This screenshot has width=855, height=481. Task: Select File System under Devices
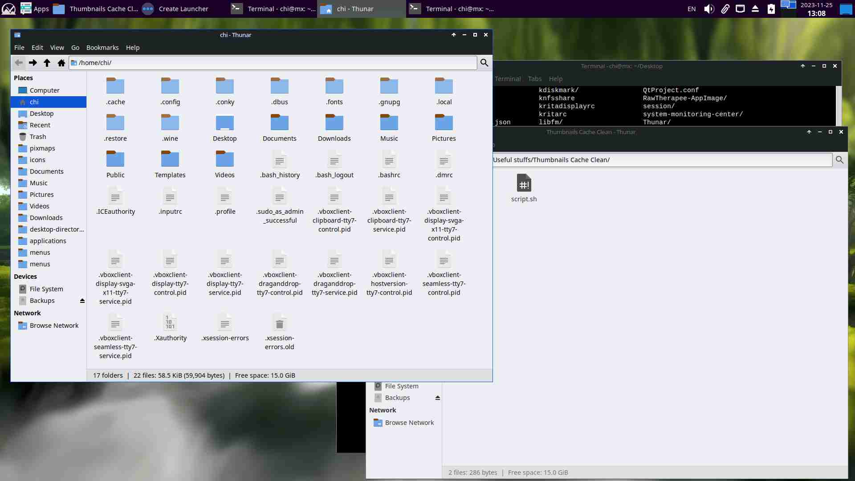click(x=46, y=289)
